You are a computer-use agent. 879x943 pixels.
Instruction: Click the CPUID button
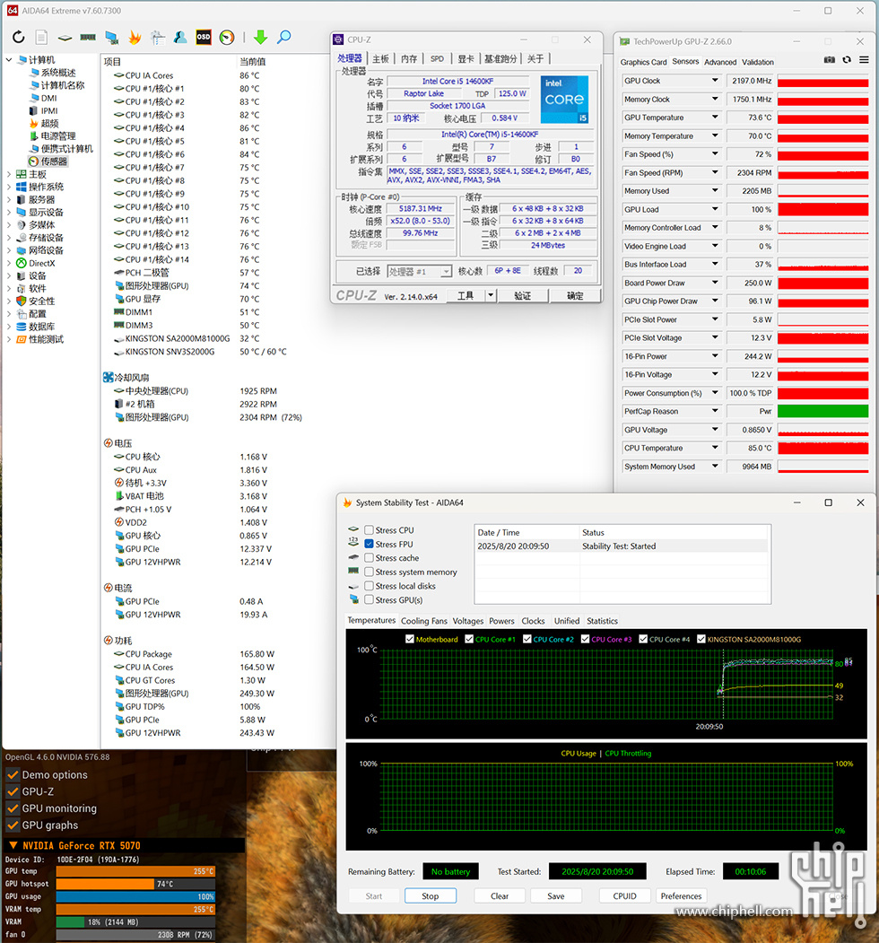coord(624,895)
